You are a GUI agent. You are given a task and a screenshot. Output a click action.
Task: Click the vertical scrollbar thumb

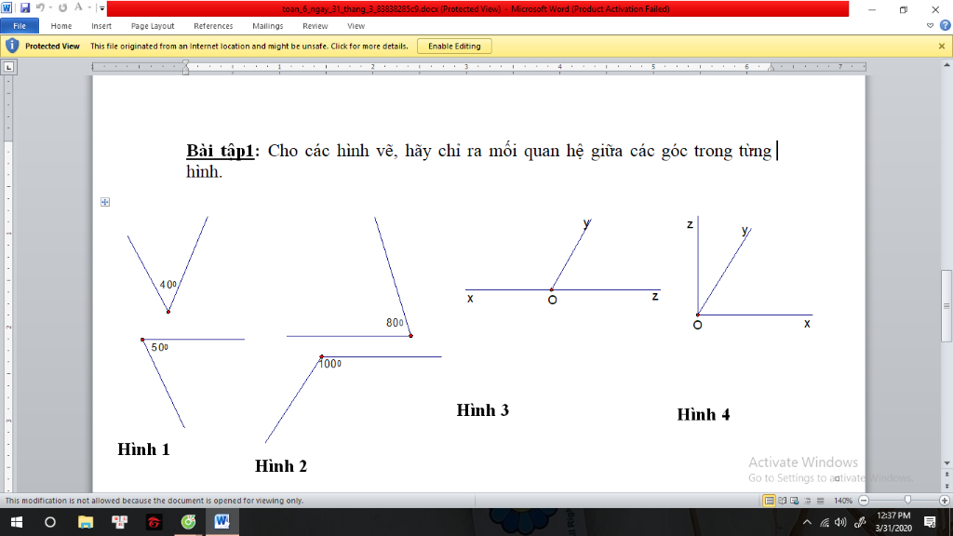coord(946,305)
